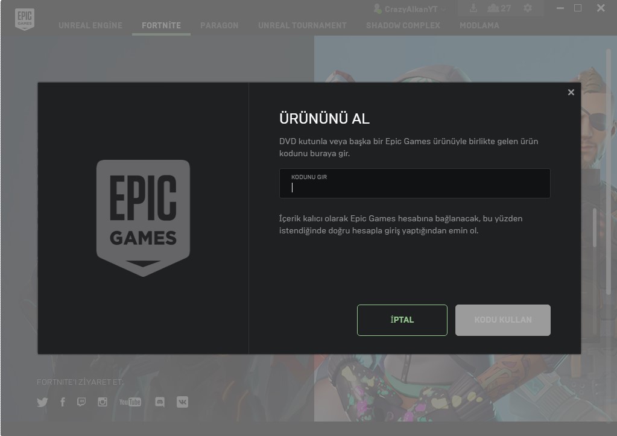Open the downloads icon in top bar
The height and width of the screenshot is (436, 617).
coord(473,8)
